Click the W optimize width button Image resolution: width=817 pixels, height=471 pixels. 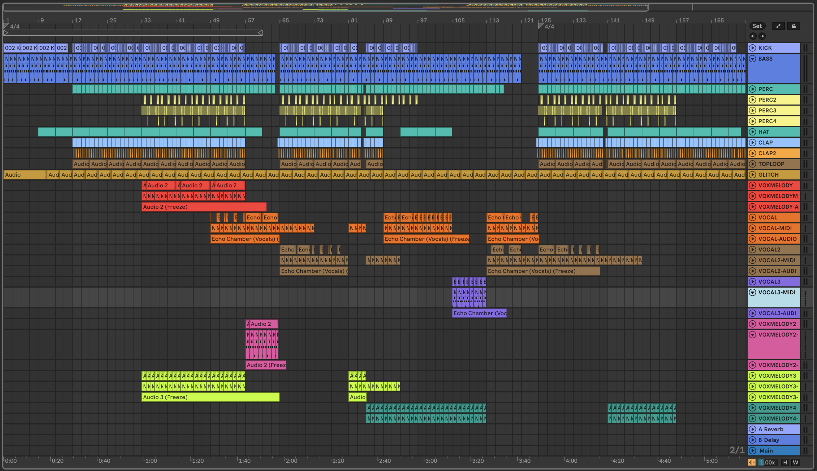[x=795, y=462]
